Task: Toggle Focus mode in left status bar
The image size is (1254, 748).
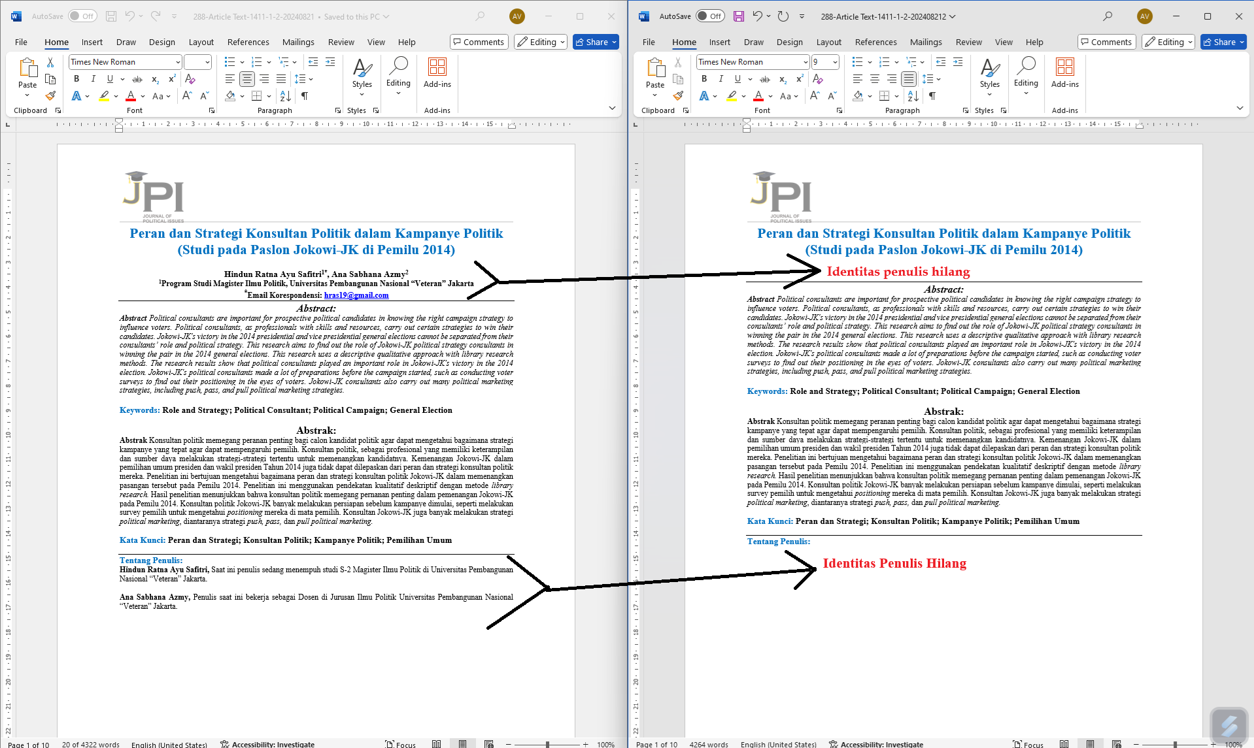Action: point(400,744)
